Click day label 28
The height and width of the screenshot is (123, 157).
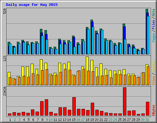(x=133, y=120)
